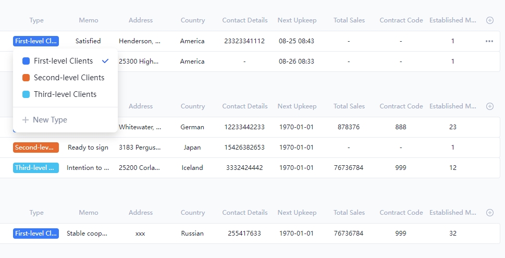
Task: Click the add column icon in second table header
Action: 489,106
